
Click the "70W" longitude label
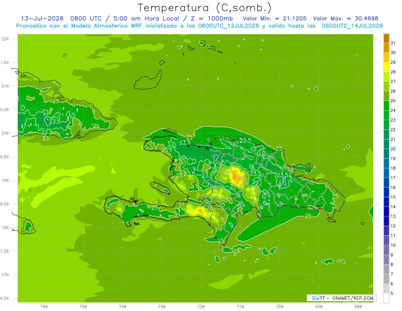click(280, 307)
